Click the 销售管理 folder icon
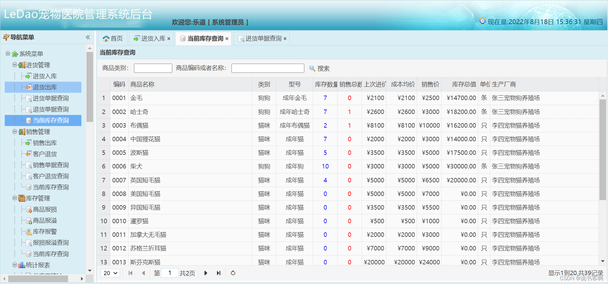 (22, 132)
